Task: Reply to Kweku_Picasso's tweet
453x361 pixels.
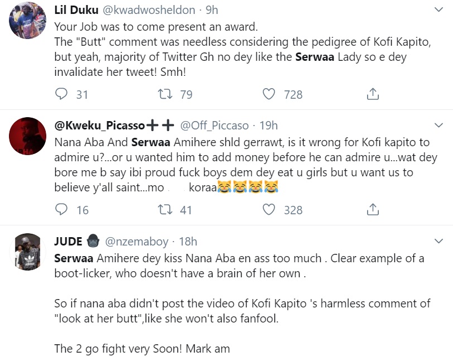Action: [62, 210]
